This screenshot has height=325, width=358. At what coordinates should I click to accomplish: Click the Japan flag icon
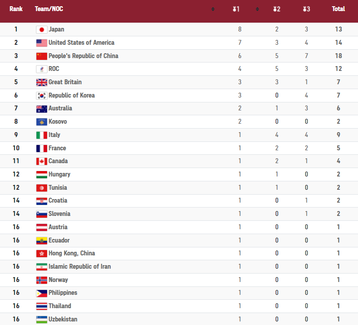click(x=42, y=30)
